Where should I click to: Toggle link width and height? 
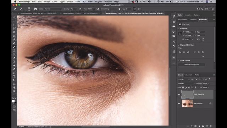tap(180, 34)
